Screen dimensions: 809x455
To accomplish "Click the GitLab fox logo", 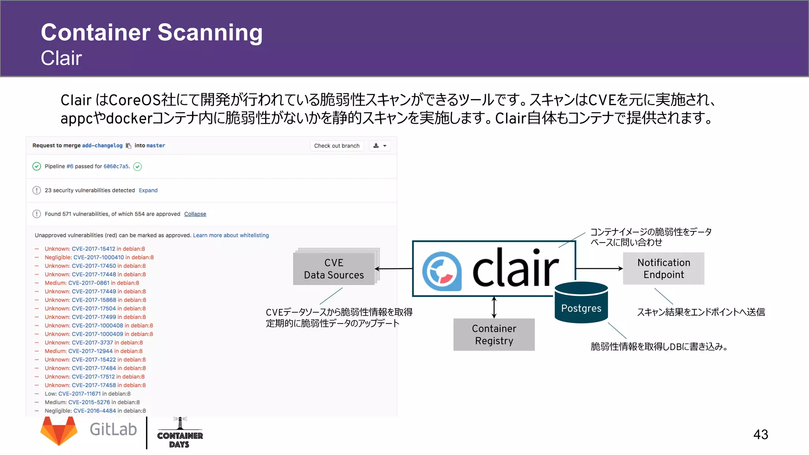I will tap(59, 431).
